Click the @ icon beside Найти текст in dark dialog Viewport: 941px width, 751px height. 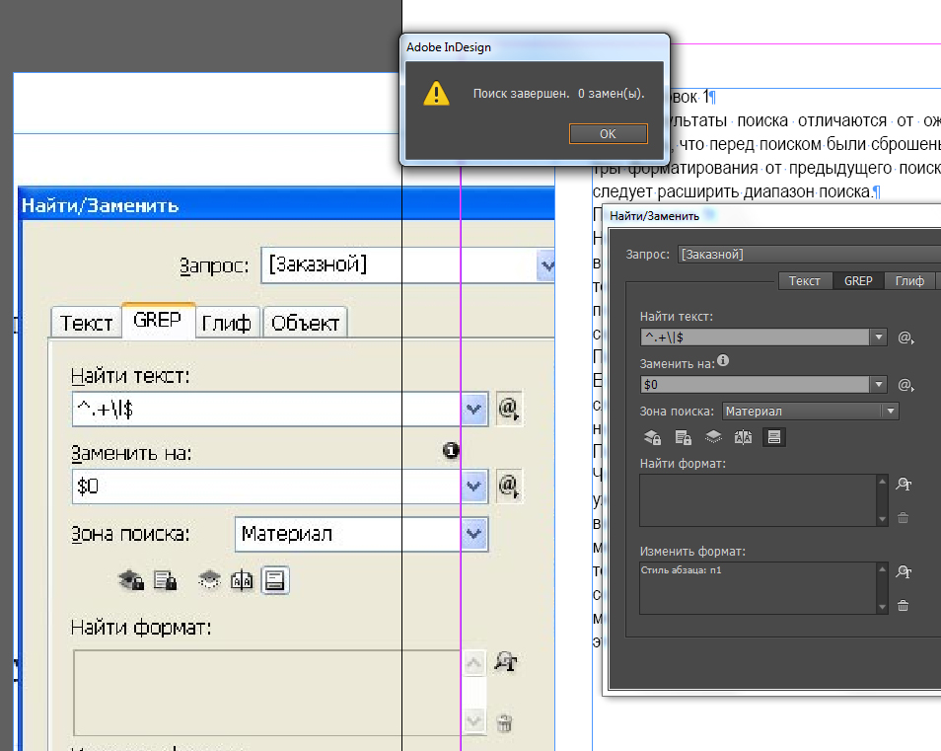coord(905,338)
